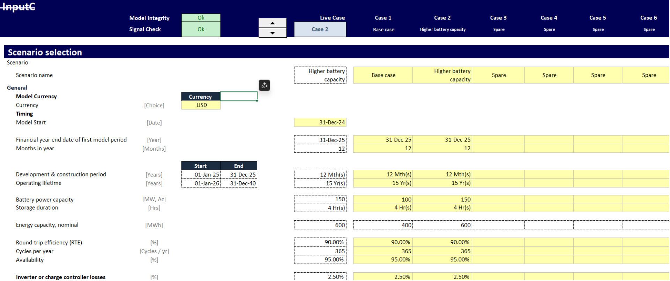Select Case 1 battery power capacity 100
Image resolution: width=670 pixels, height=281 pixels.
383,199
